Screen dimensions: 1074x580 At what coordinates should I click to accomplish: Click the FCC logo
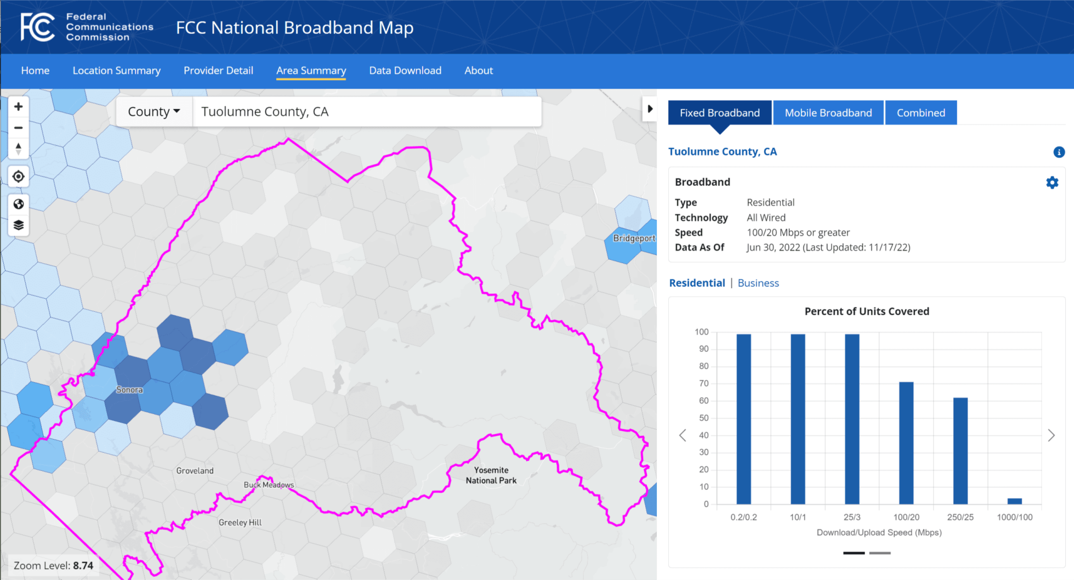click(x=37, y=27)
